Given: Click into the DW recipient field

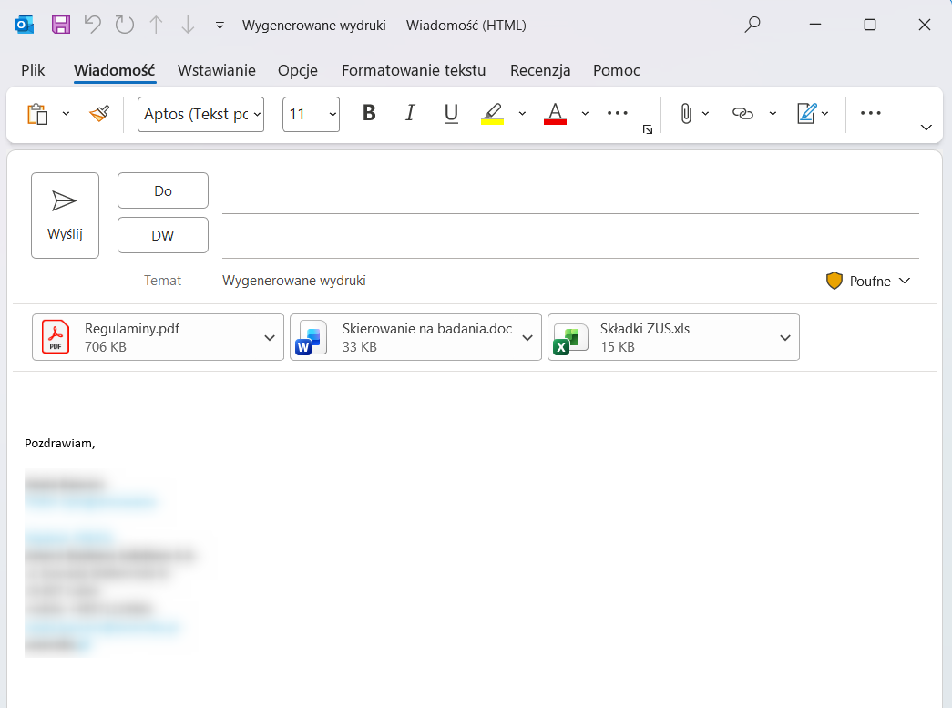Looking at the screenshot, I should [570, 240].
